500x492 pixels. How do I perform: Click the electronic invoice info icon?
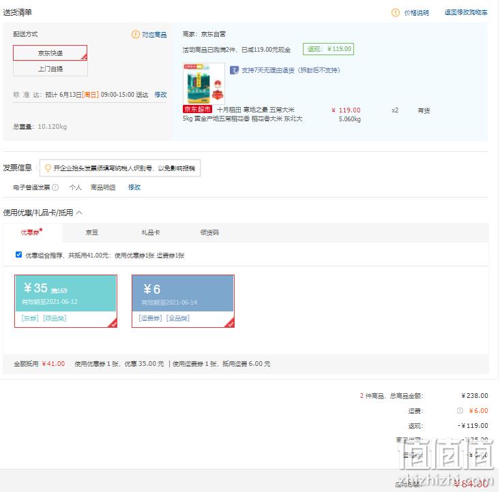55,187
